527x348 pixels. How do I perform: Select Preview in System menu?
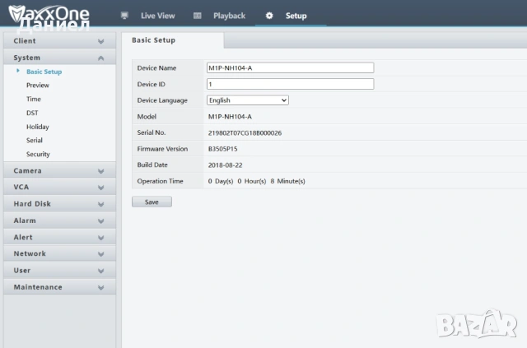37,86
